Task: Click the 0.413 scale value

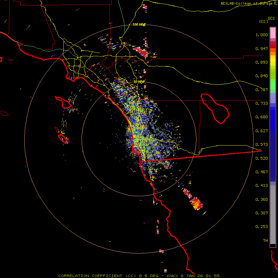Action: (x=262, y=186)
